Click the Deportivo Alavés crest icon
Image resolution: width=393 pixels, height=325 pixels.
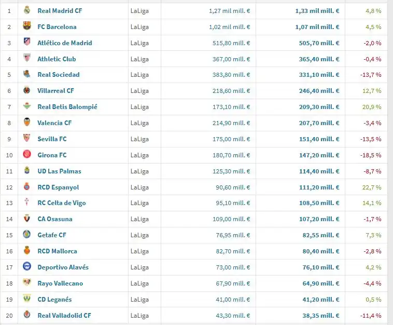tap(27, 267)
